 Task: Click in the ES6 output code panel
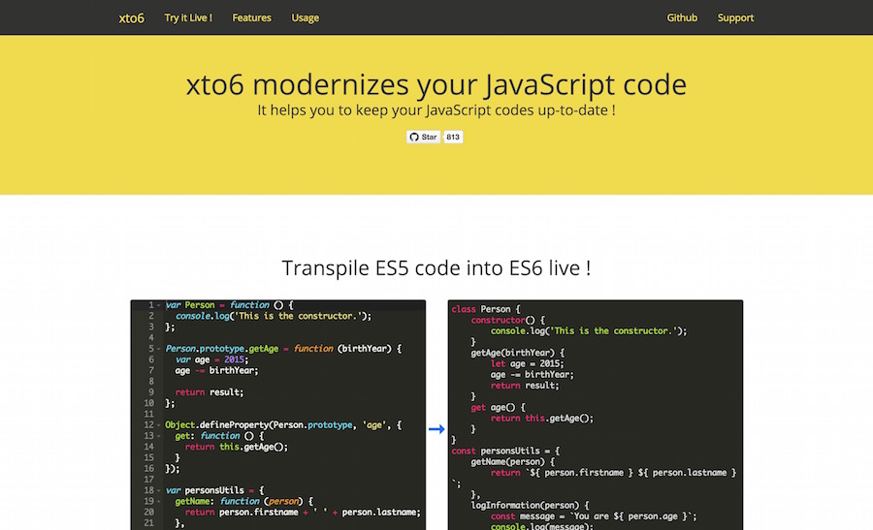click(596, 415)
